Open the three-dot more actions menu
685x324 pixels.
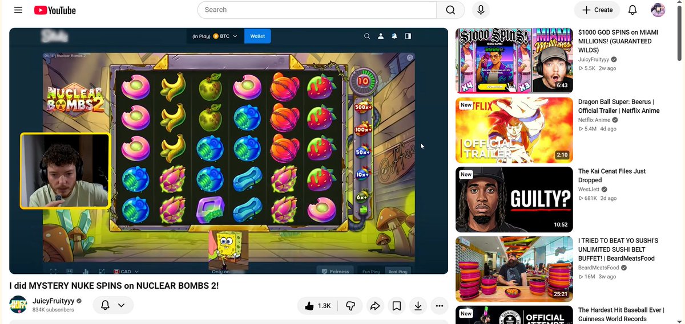(x=439, y=306)
